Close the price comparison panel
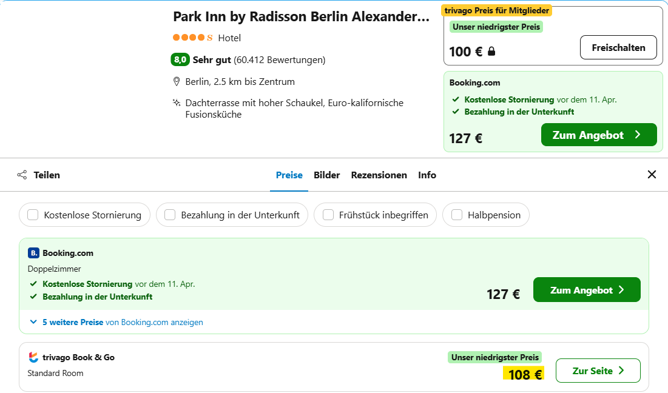Viewport: 668px width, 393px height. point(652,175)
